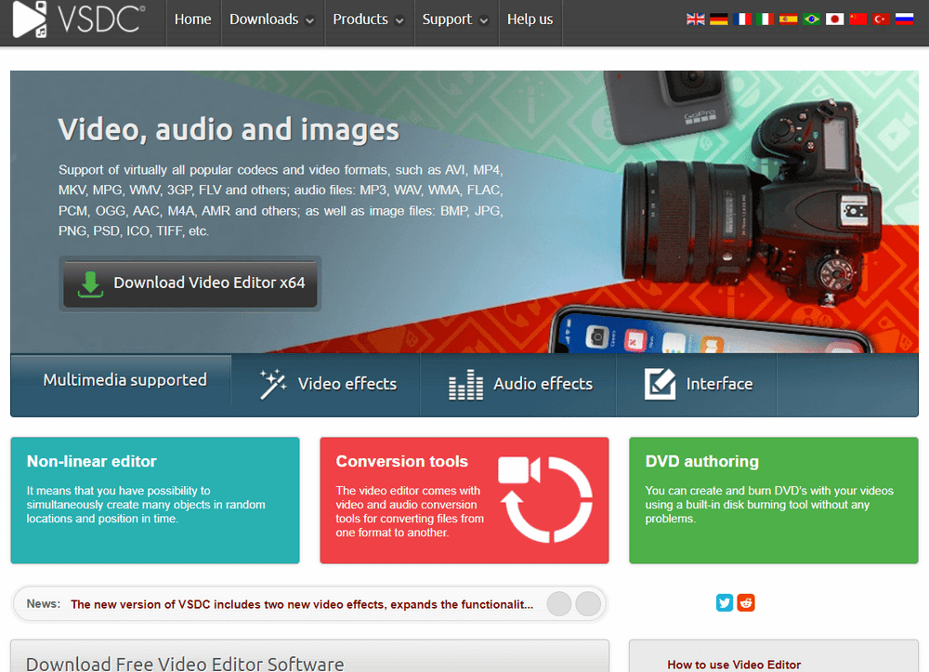Switch to the Video effects tab

[x=328, y=384]
